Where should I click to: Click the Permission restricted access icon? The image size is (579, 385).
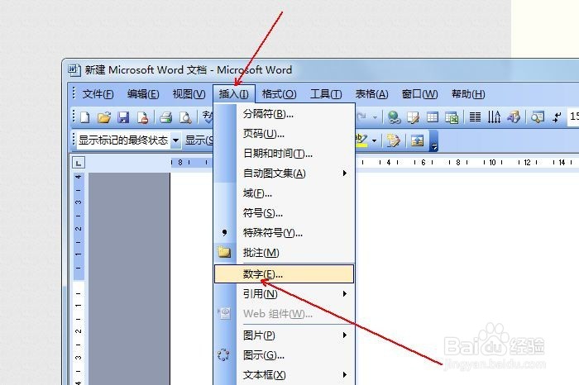[x=142, y=117]
